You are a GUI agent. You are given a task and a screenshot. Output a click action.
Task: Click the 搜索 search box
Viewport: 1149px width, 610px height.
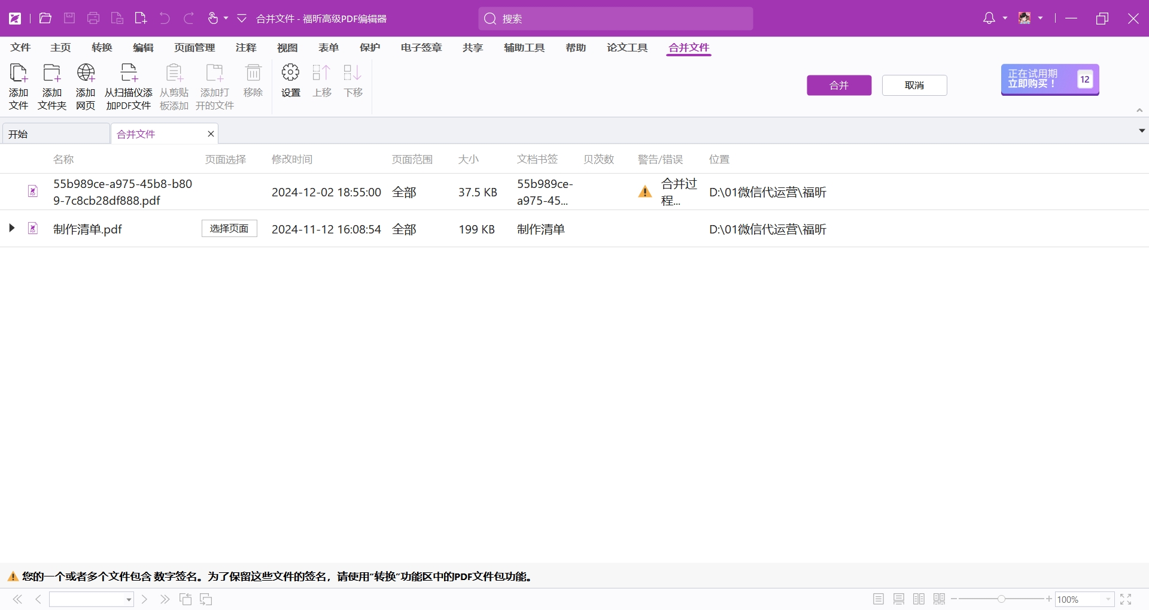coord(615,19)
